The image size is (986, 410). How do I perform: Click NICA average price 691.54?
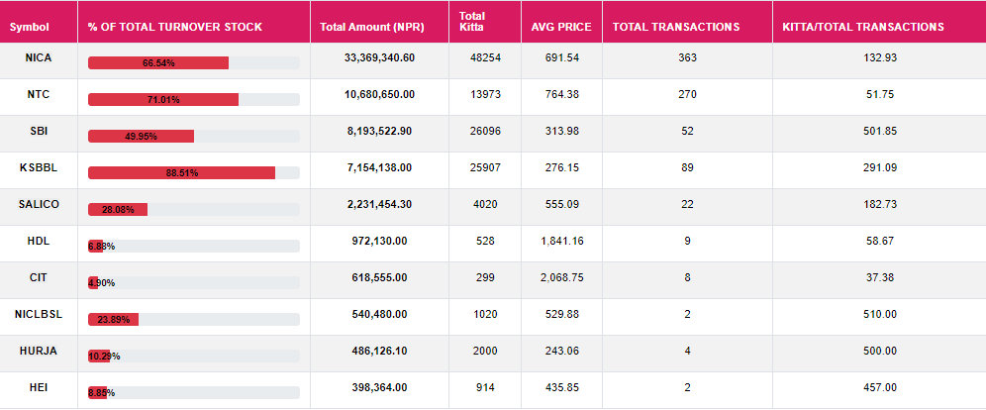(561, 57)
